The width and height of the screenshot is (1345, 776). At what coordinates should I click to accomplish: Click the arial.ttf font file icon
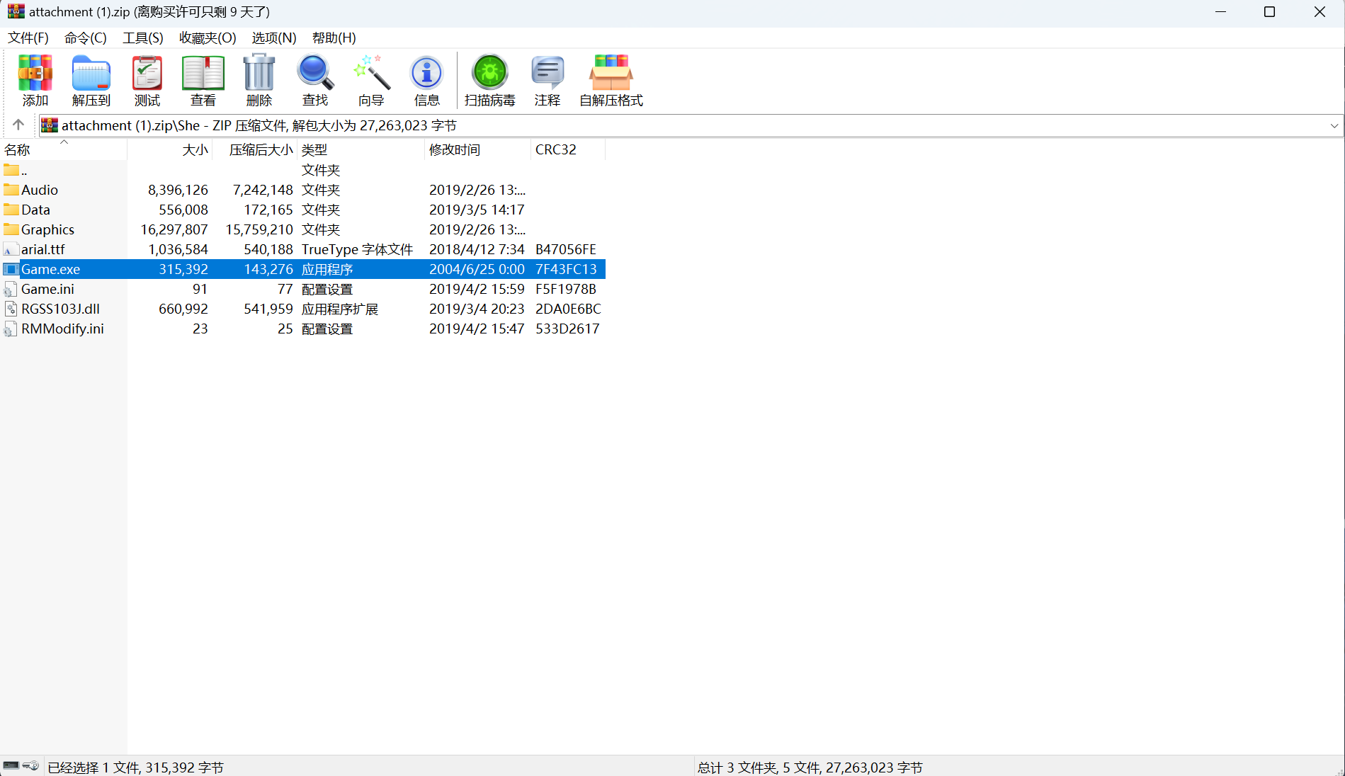click(11, 249)
